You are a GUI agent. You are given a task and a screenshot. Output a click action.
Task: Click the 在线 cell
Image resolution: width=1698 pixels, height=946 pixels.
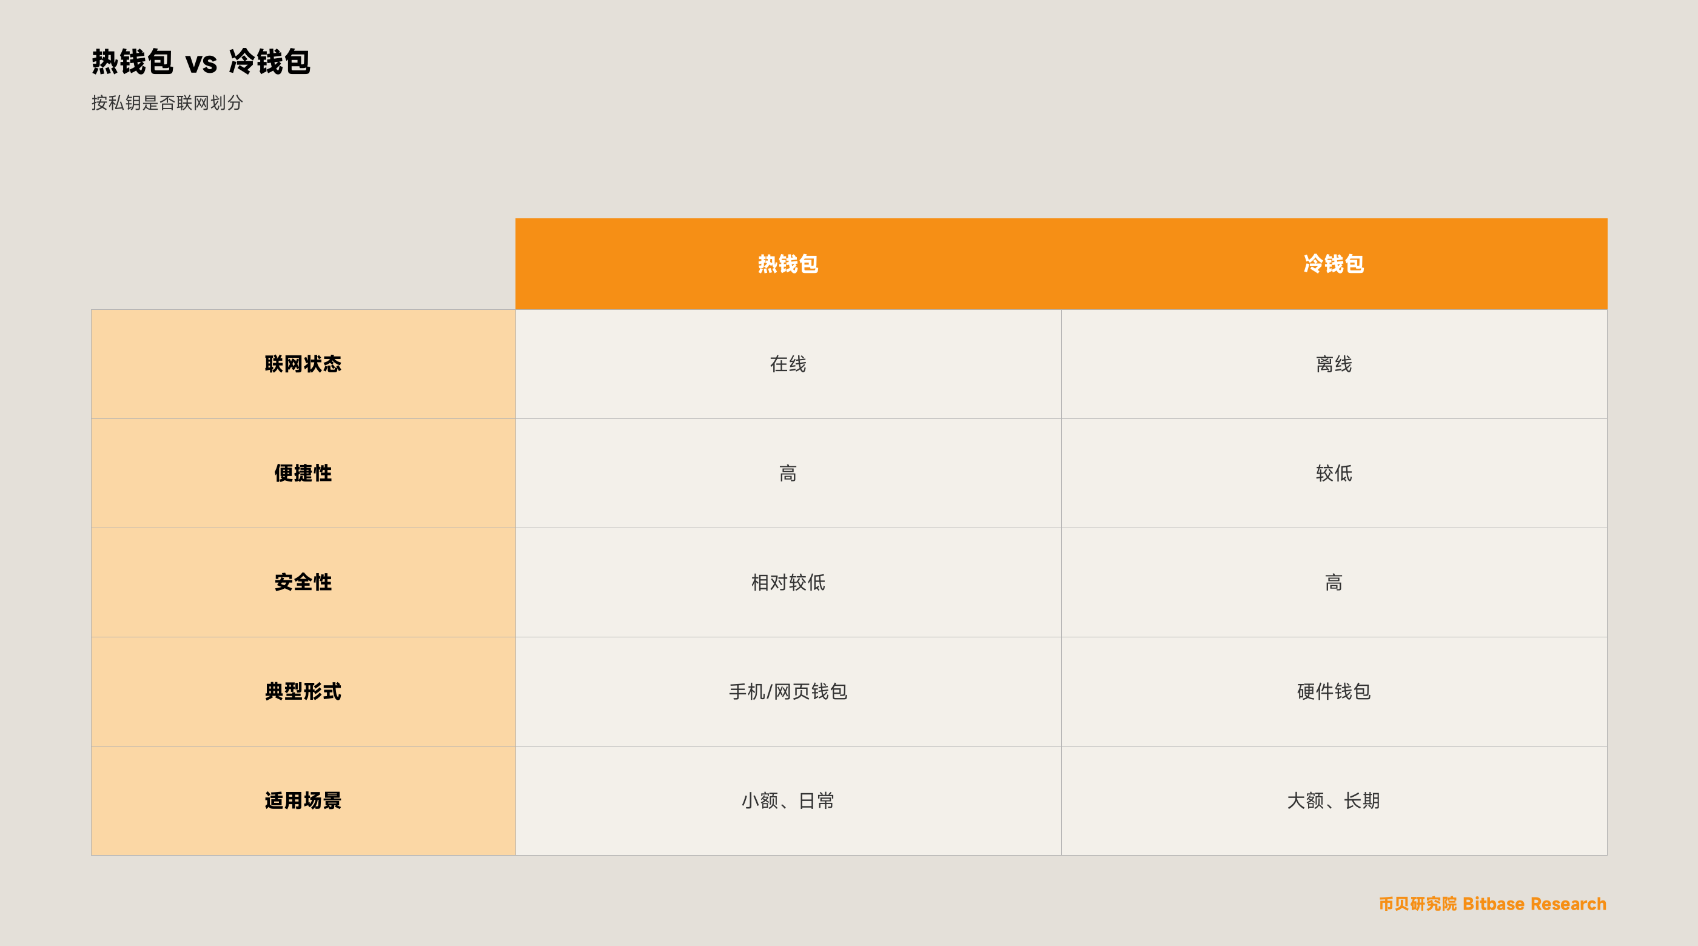pos(788,364)
